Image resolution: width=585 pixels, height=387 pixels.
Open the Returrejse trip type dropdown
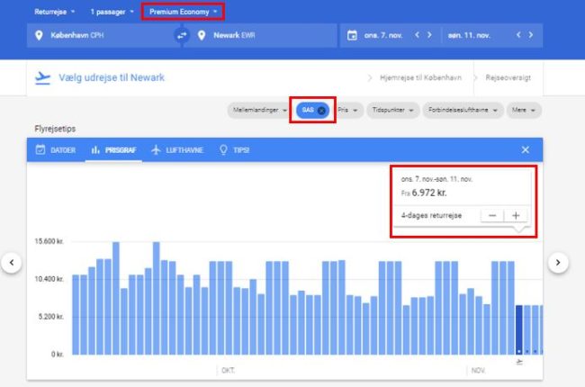(x=55, y=13)
